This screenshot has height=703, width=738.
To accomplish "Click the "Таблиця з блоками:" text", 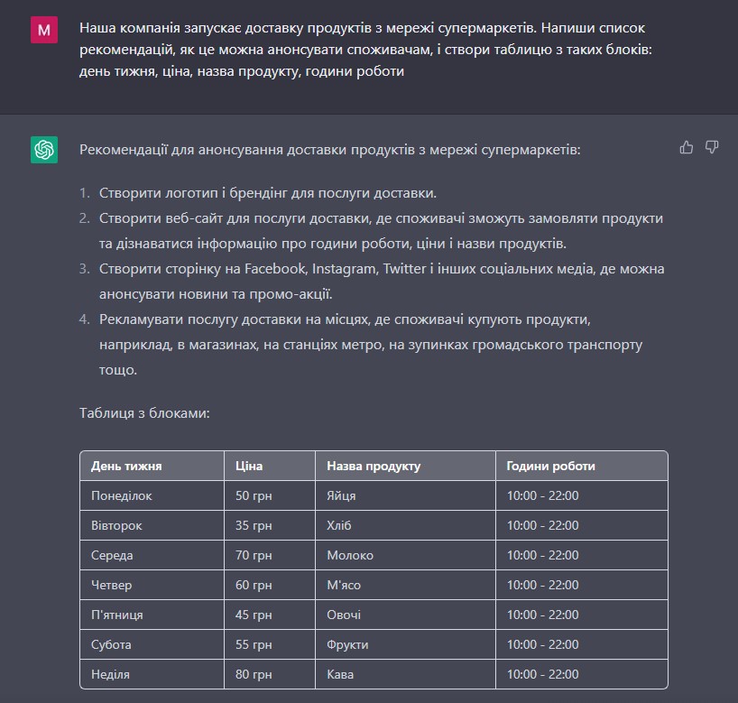I will 145,413.
